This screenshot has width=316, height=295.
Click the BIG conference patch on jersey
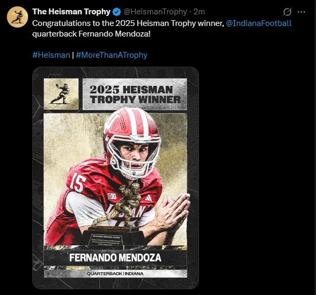click(112, 196)
